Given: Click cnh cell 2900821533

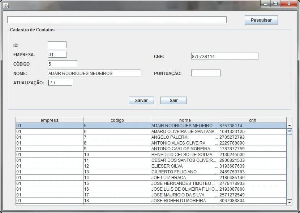Looking at the screenshot, I should tap(253, 160).
